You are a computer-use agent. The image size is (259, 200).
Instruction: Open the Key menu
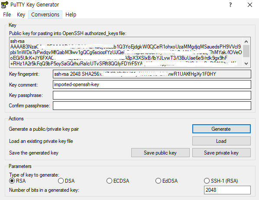click(x=21, y=15)
